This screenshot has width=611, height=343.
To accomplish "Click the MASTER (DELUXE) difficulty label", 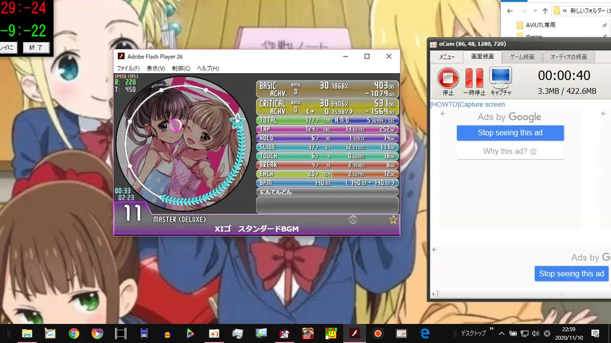I will pos(179,219).
